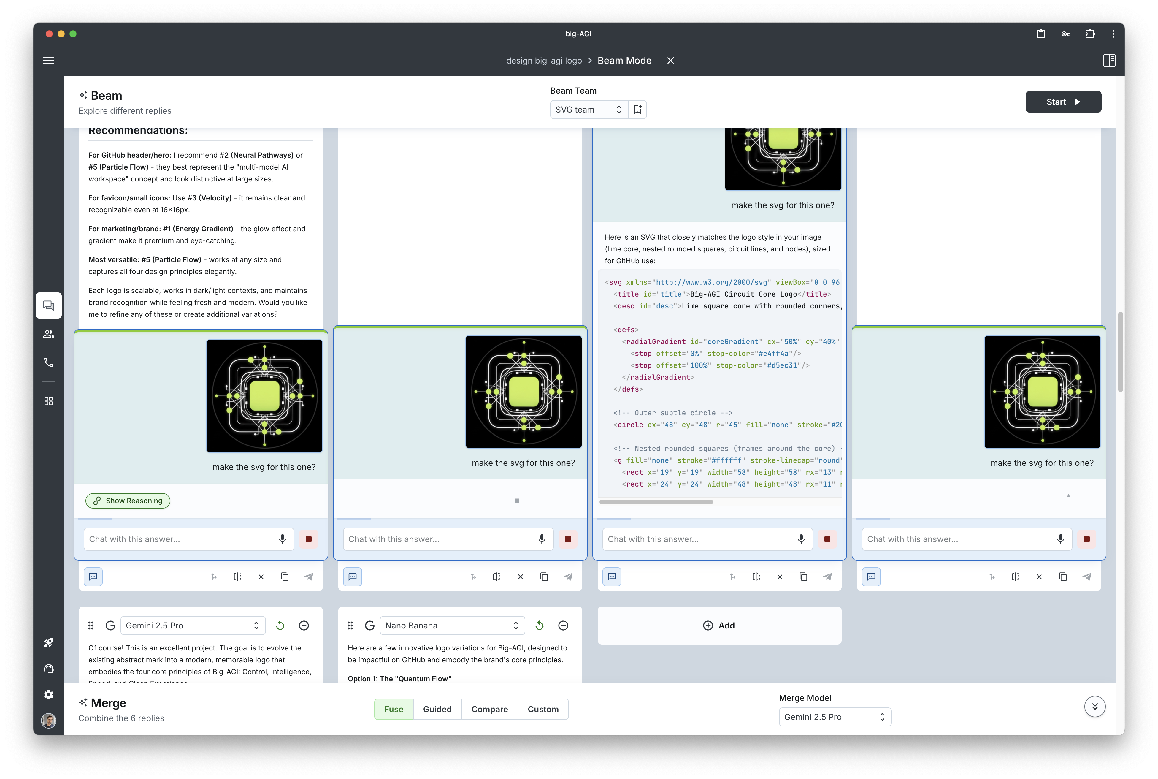Open the personas people sidebar icon

pos(49,334)
